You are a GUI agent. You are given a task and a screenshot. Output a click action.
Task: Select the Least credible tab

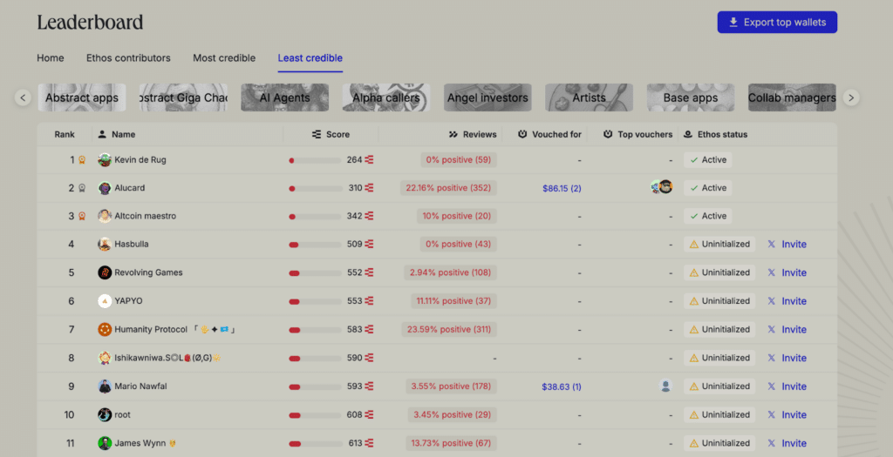point(310,58)
